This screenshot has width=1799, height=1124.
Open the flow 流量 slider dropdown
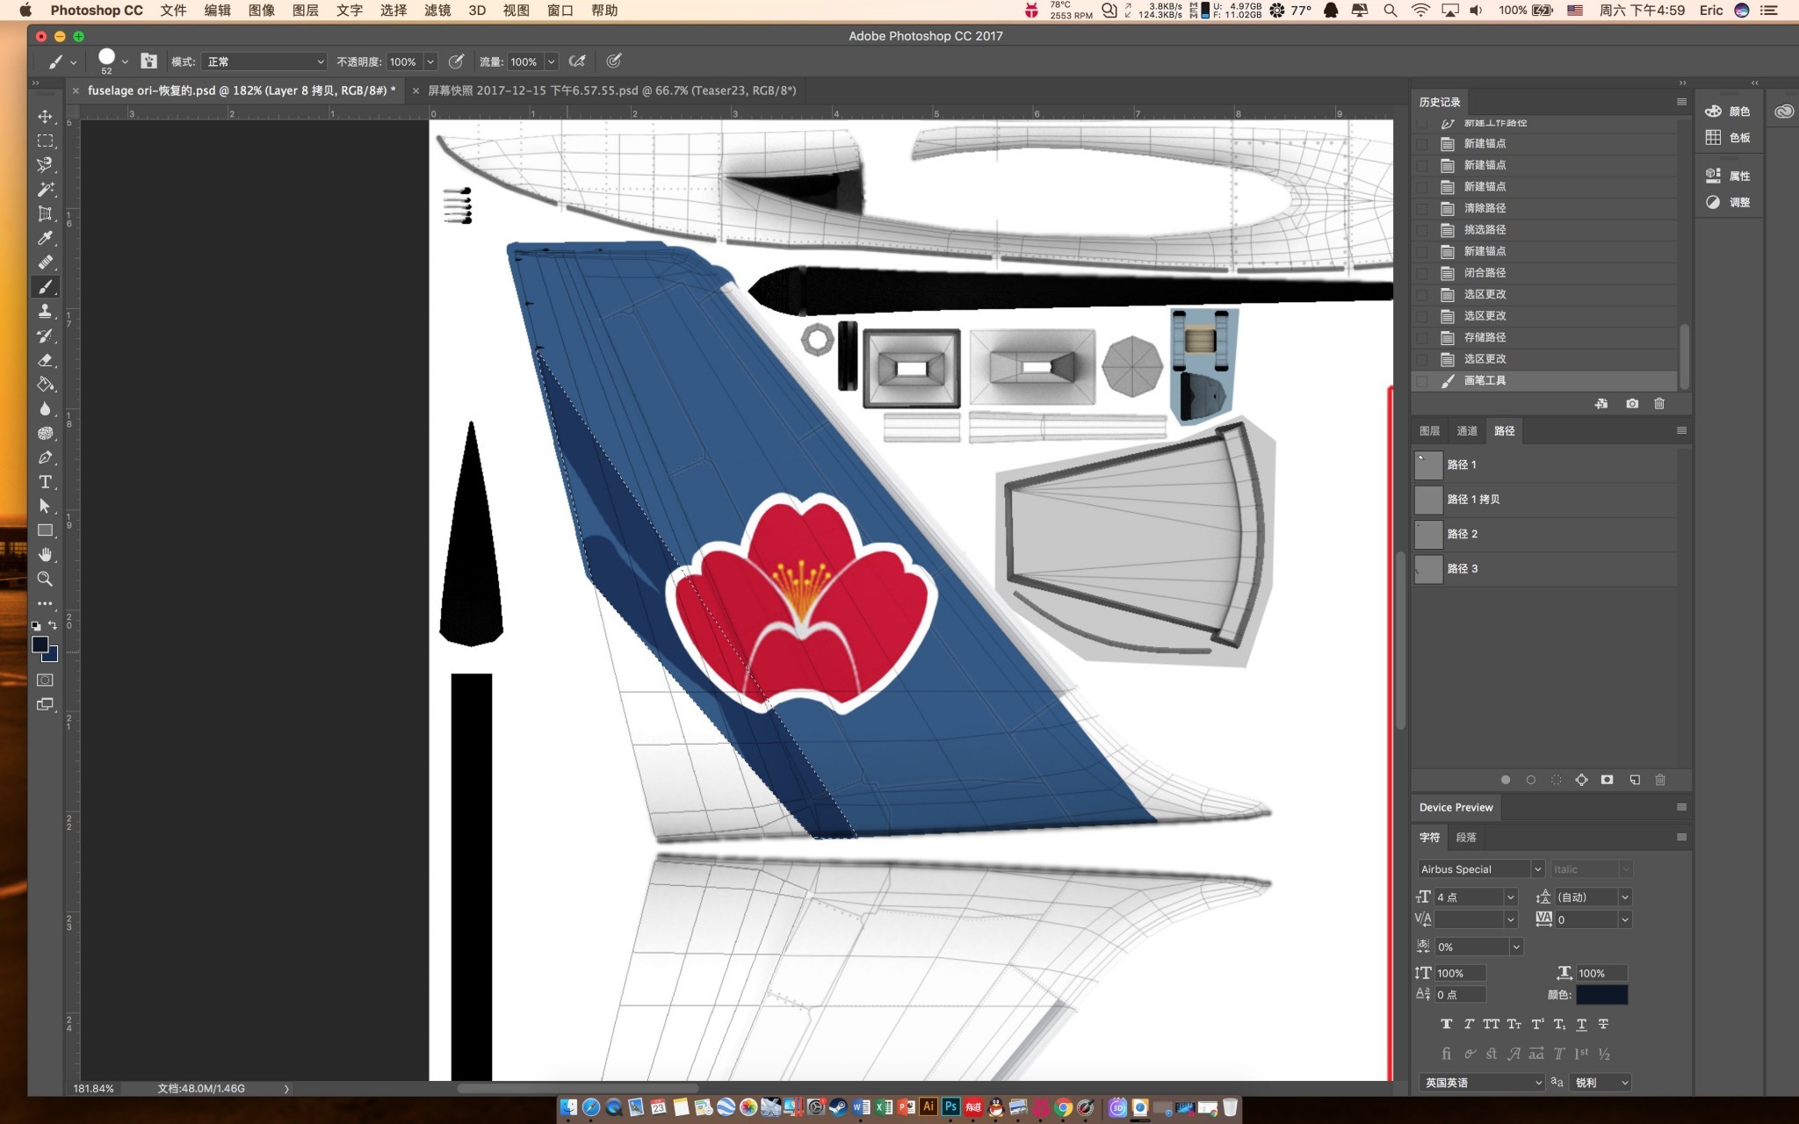(x=552, y=61)
